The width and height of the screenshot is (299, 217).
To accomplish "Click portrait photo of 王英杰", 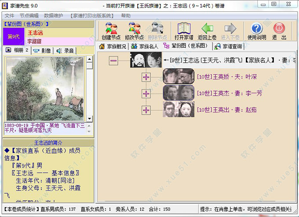I will [179, 93].
